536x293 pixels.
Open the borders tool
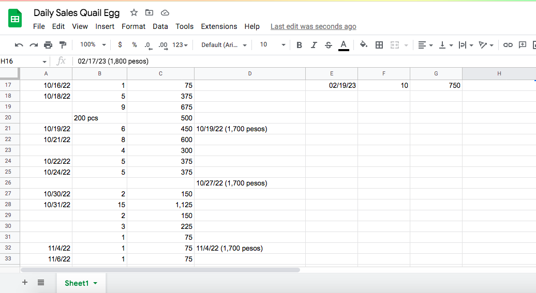[379, 45]
